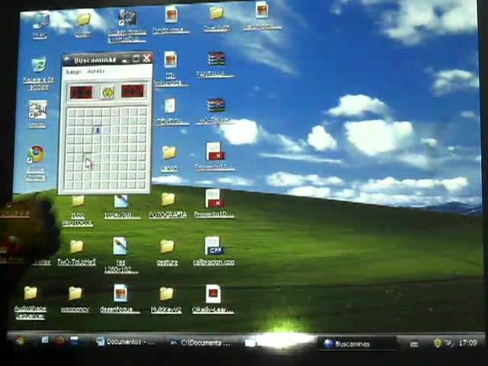Open the Windows Start button
488x366 pixels.
point(19,341)
